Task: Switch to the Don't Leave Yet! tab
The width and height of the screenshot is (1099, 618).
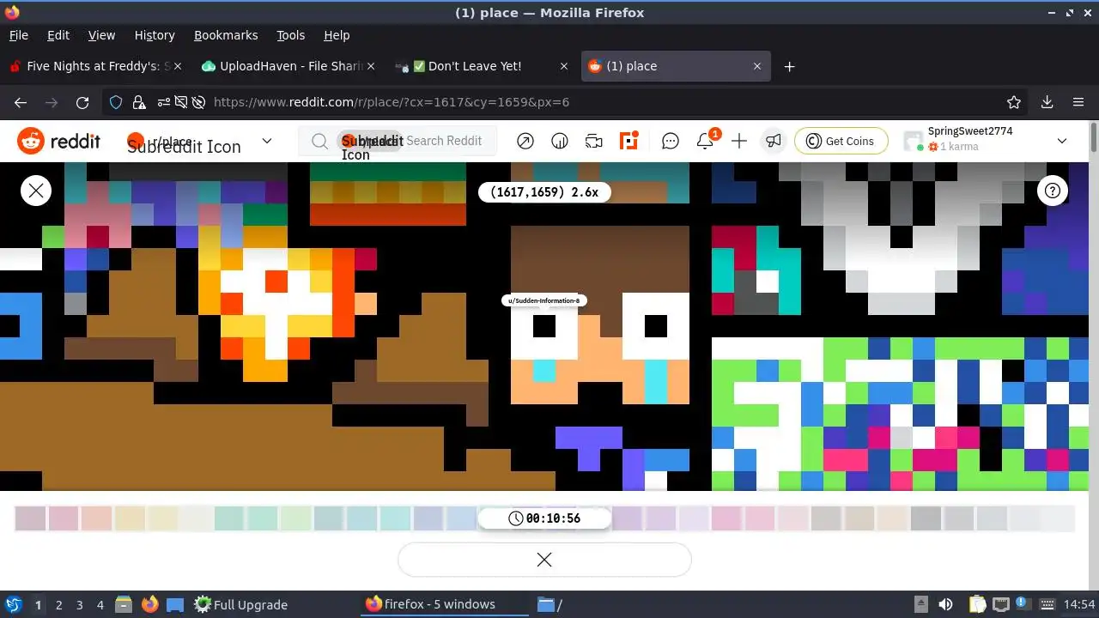Action: coord(483,66)
